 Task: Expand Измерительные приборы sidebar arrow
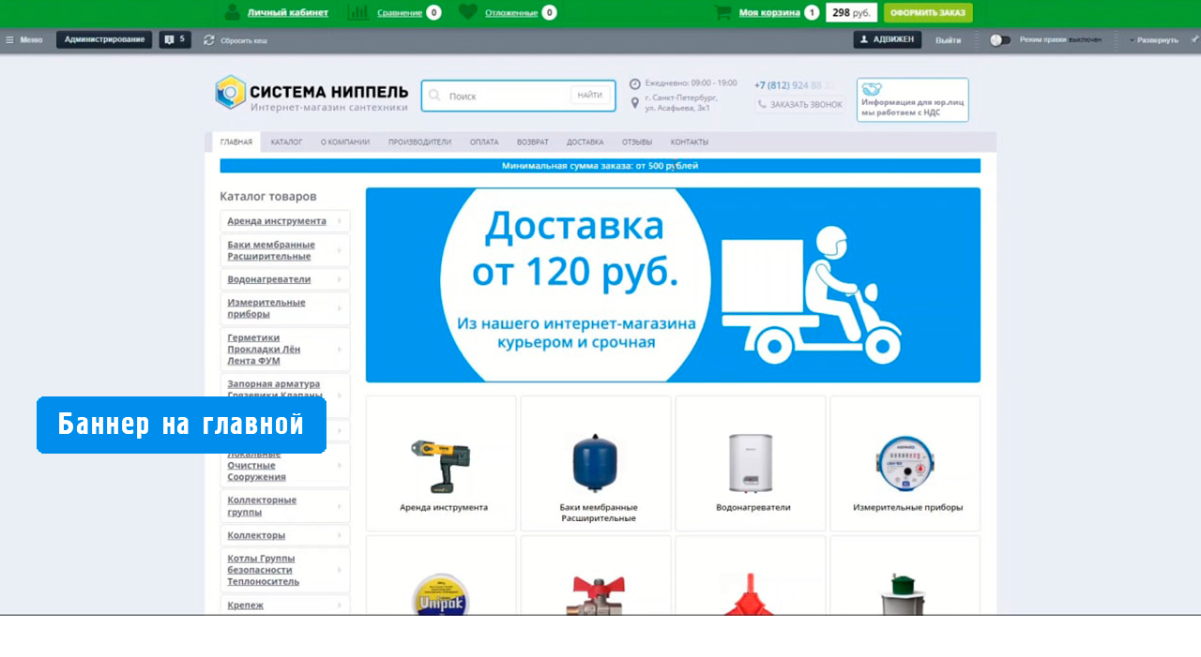tap(340, 308)
